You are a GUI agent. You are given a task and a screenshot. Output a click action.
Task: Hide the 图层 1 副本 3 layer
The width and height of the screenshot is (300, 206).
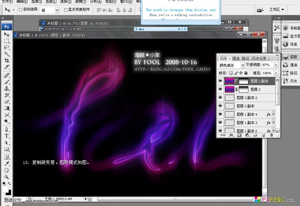(220, 122)
